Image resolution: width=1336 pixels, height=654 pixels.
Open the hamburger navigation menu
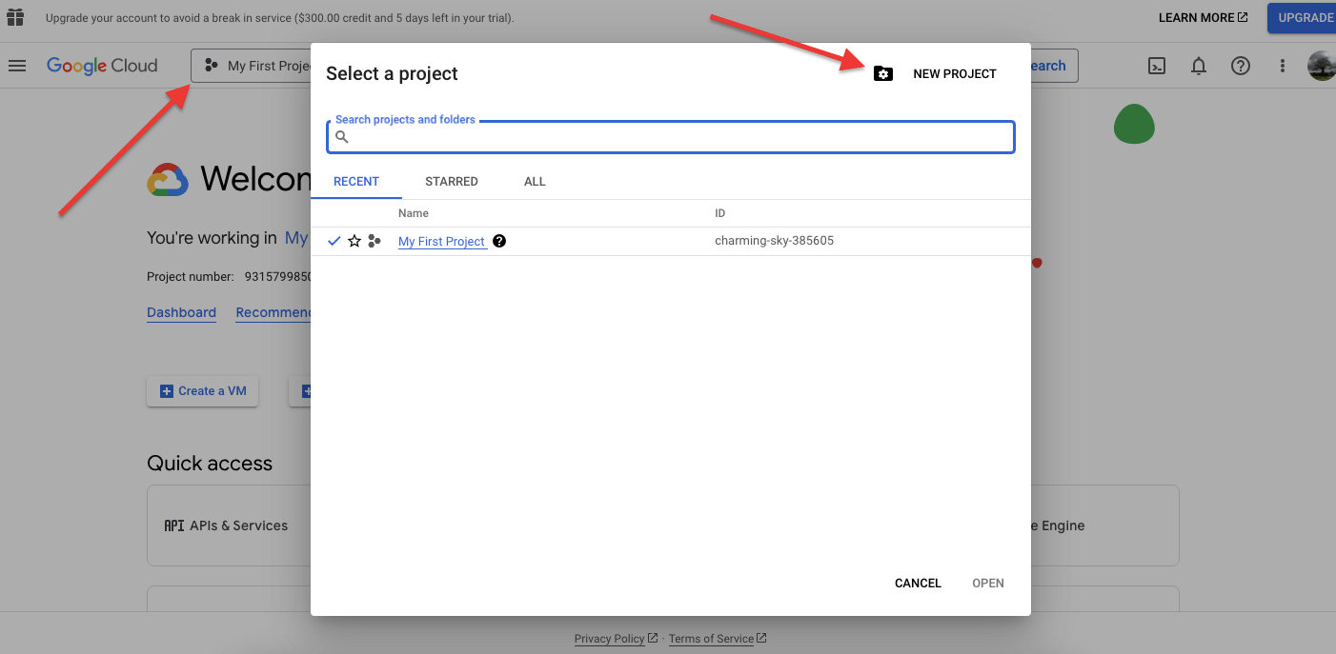16,66
